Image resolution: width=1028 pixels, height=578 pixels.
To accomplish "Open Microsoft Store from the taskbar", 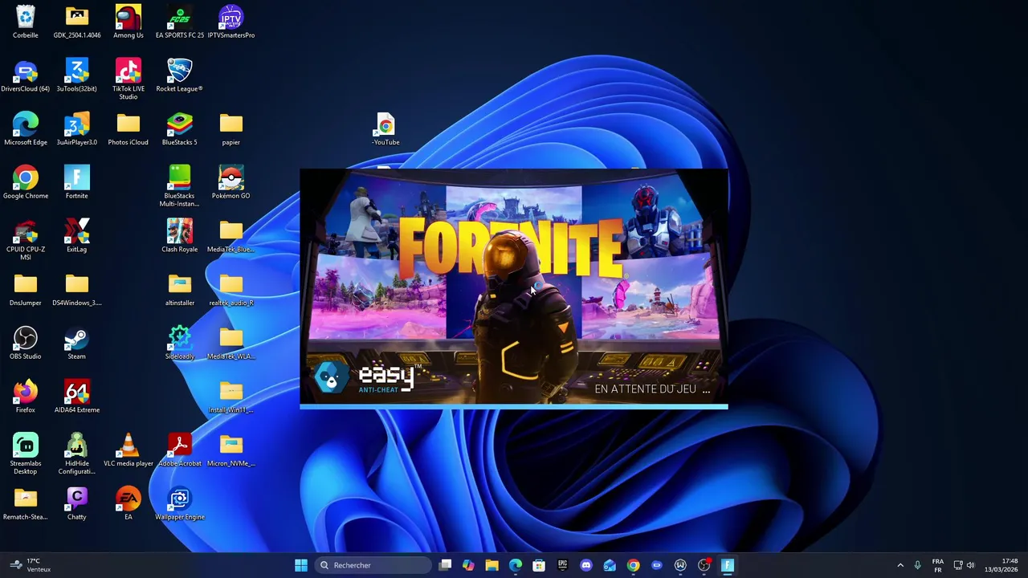I will 539,565.
